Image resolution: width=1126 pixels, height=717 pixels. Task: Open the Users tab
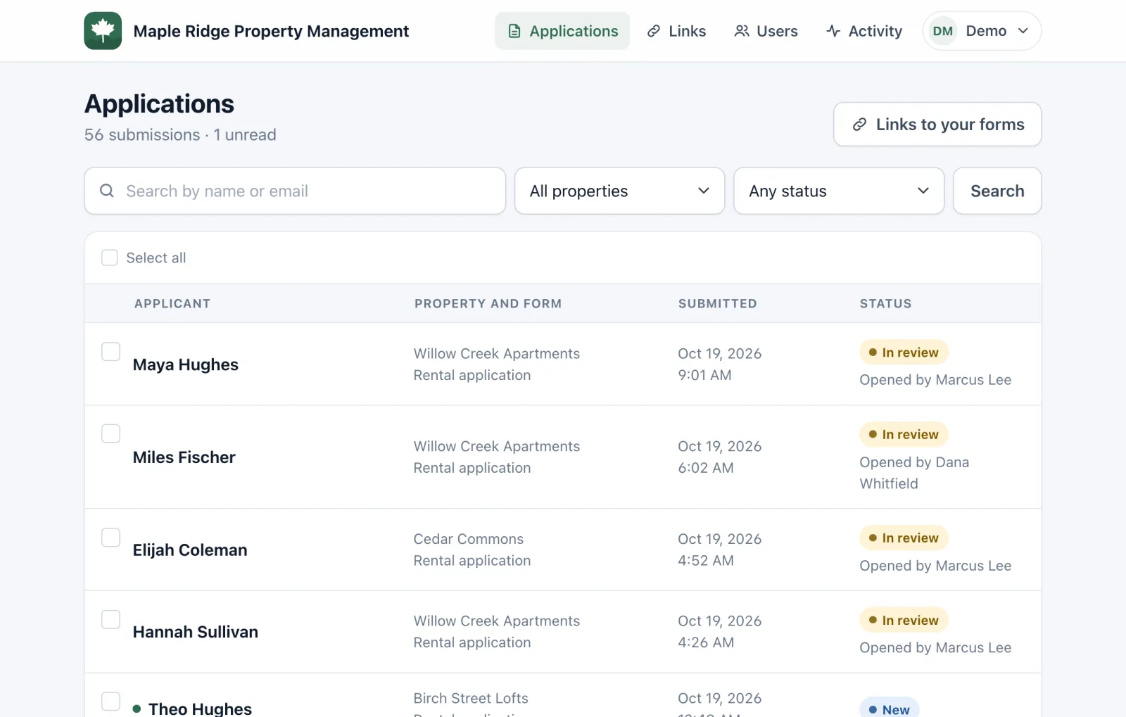tap(766, 31)
